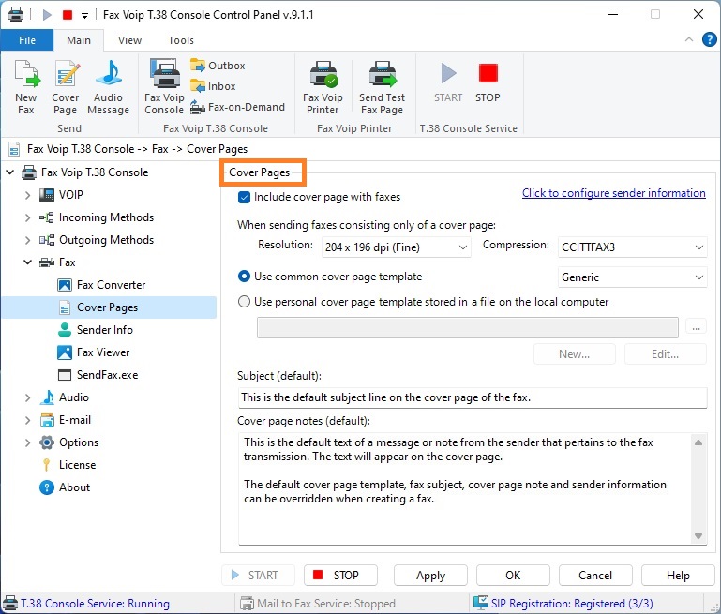Viewport: 721px width, 614px height.
Task: Toggle Include cover page with faxes checkbox
Action: coord(244,197)
